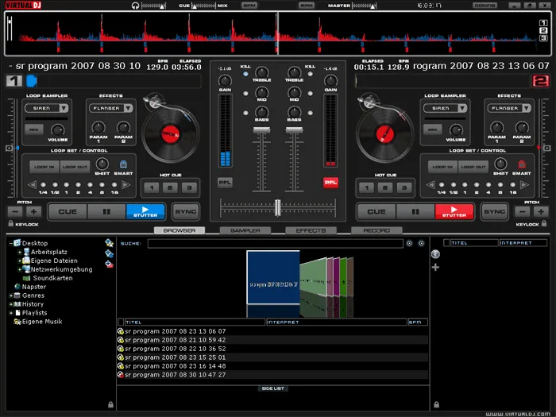Step left deck loop length backward arrow
Screen dimensions: 556x417
(32, 185)
